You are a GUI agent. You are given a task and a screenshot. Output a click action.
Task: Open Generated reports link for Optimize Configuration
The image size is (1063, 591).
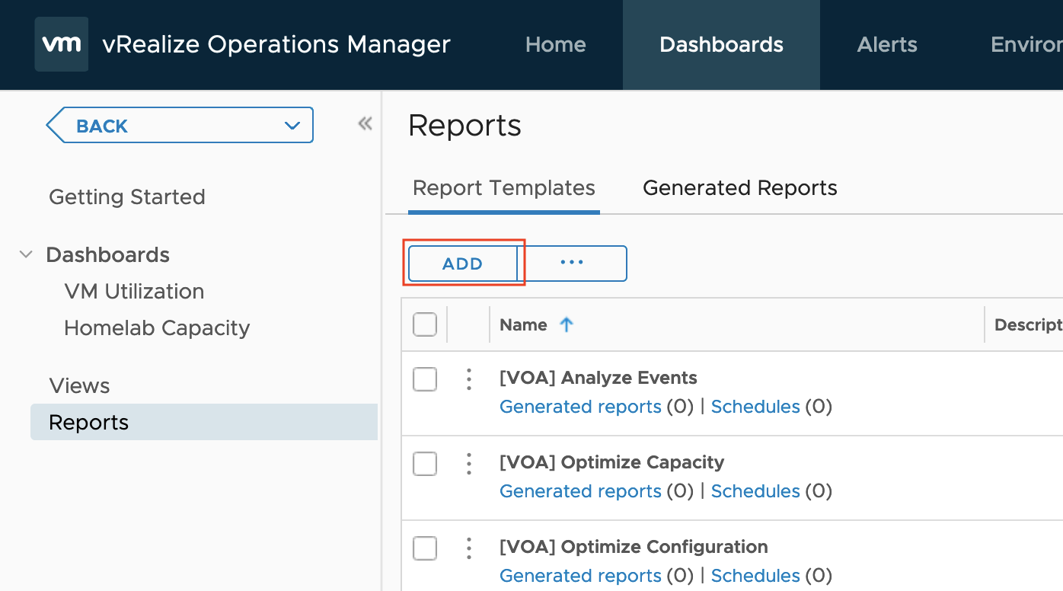[x=580, y=576]
